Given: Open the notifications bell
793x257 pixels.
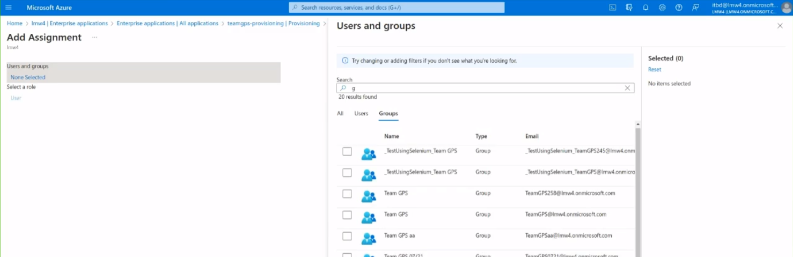Looking at the screenshot, I should (x=646, y=8).
